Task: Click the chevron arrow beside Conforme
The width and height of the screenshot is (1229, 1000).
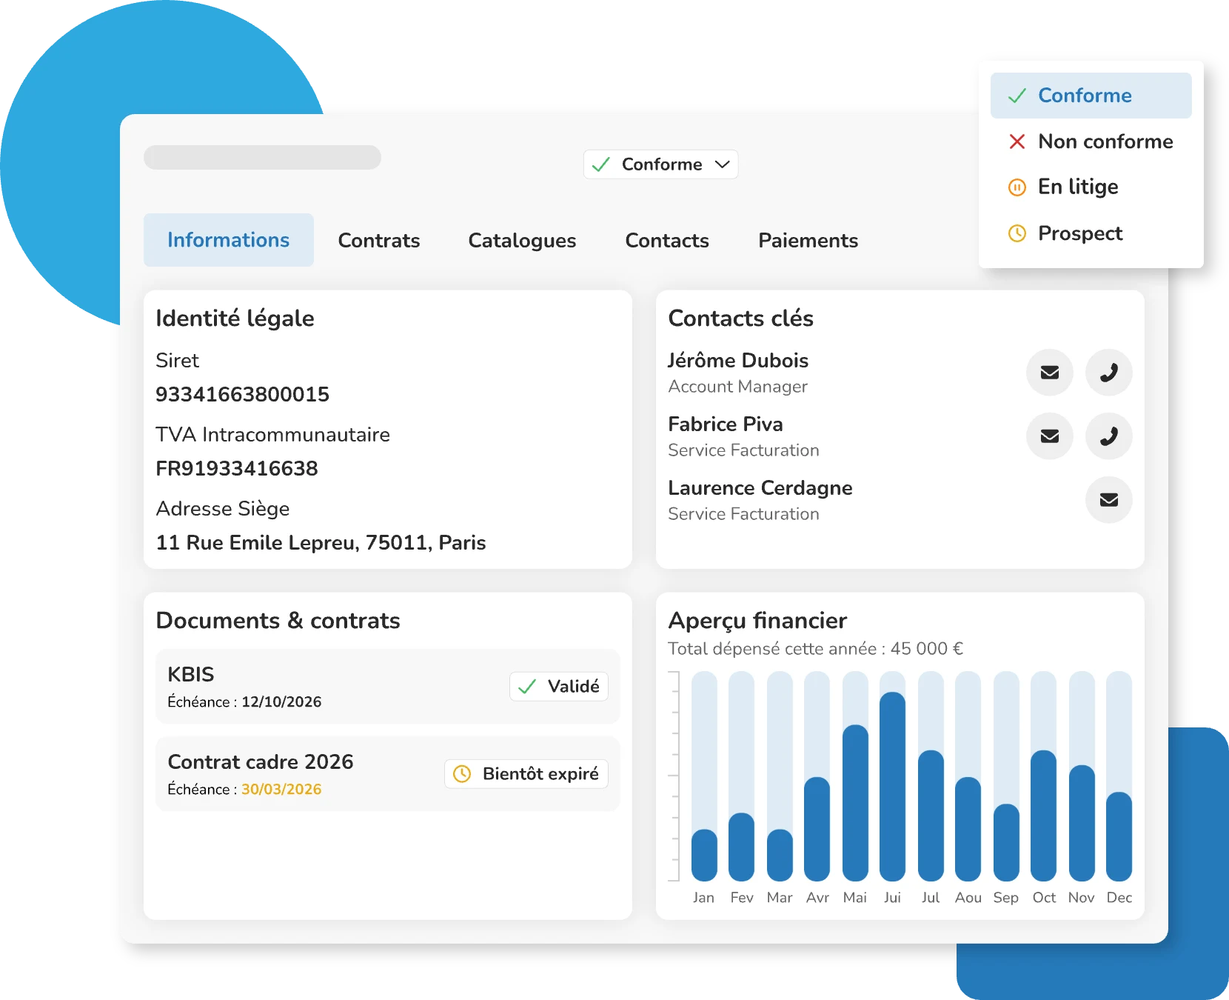Action: [x=723, y=164]
